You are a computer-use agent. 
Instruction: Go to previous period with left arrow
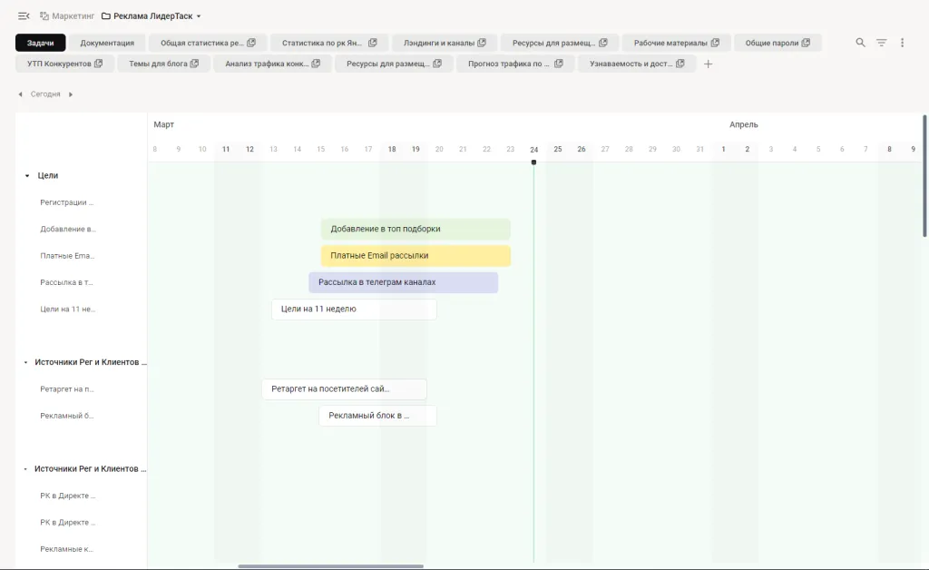pyautogui.click(x=21, y=94)
